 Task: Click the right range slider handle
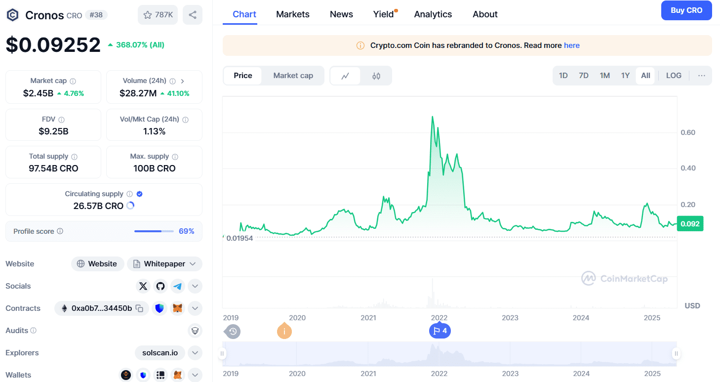coord(677,353)
